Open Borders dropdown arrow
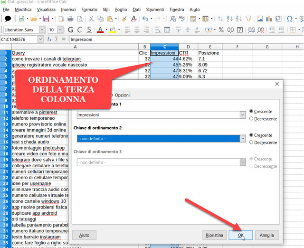This screenshot has width=304, height=248. [x=299, y=30]
